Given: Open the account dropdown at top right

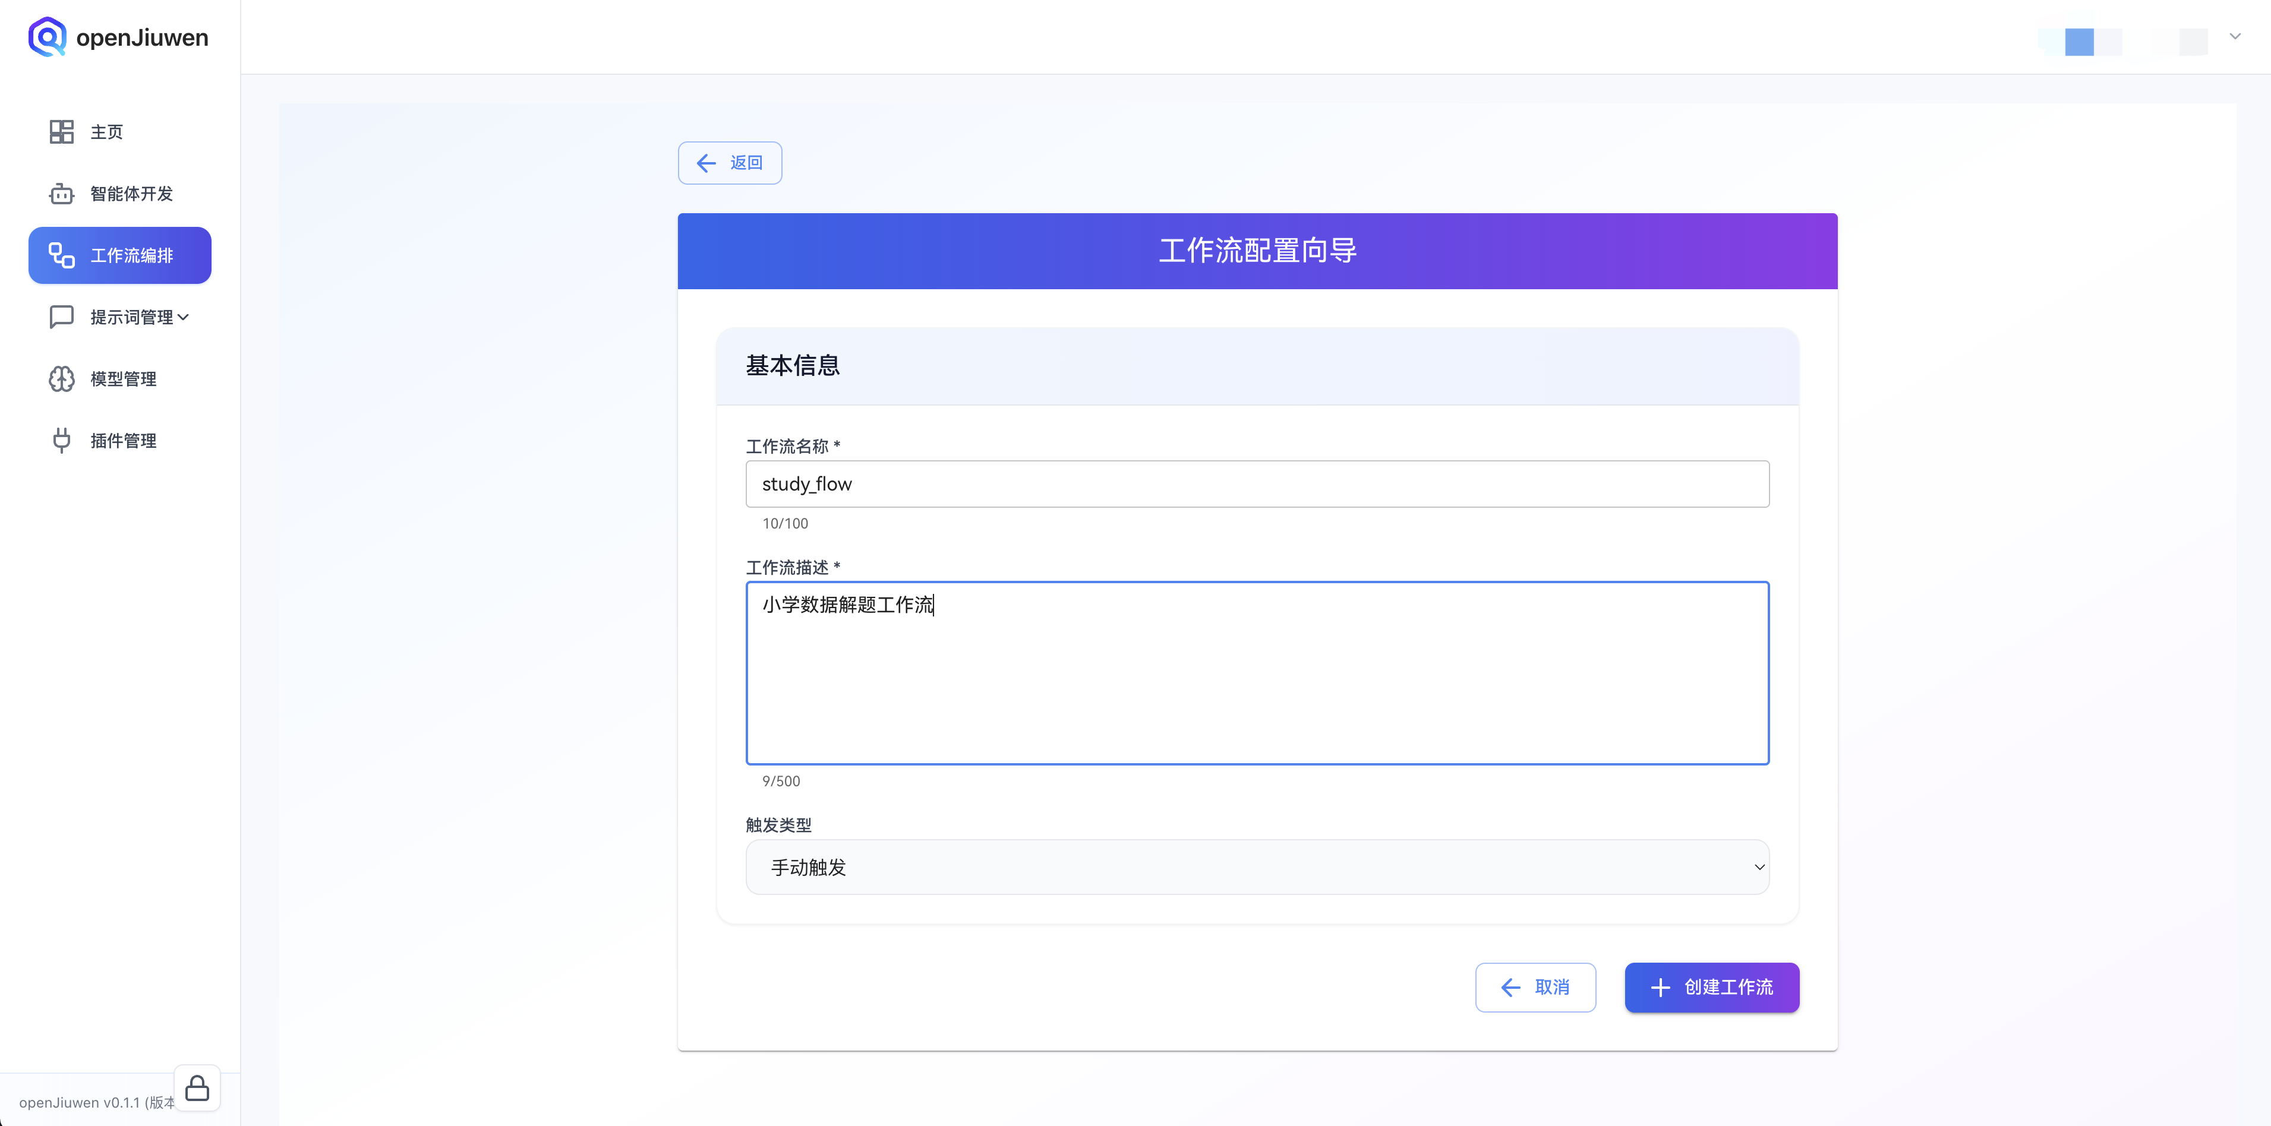Looking at the screenshot, I should coord(2235,36).
